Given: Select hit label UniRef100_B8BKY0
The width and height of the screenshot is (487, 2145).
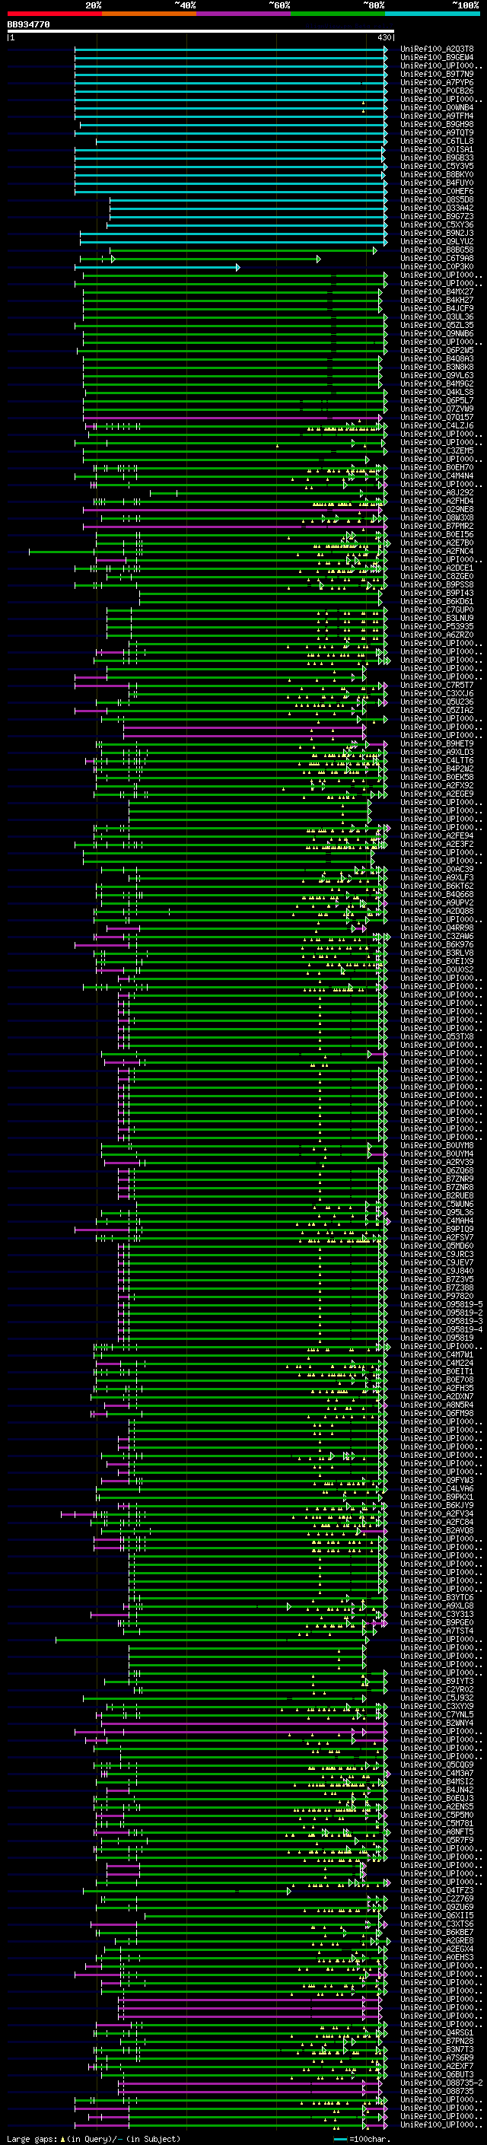Looking at the screenshot, I should (437, 175).
